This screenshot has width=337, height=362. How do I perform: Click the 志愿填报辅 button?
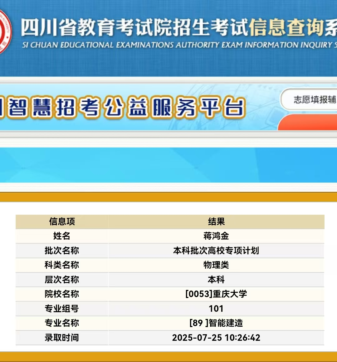[x=309, y=100]
